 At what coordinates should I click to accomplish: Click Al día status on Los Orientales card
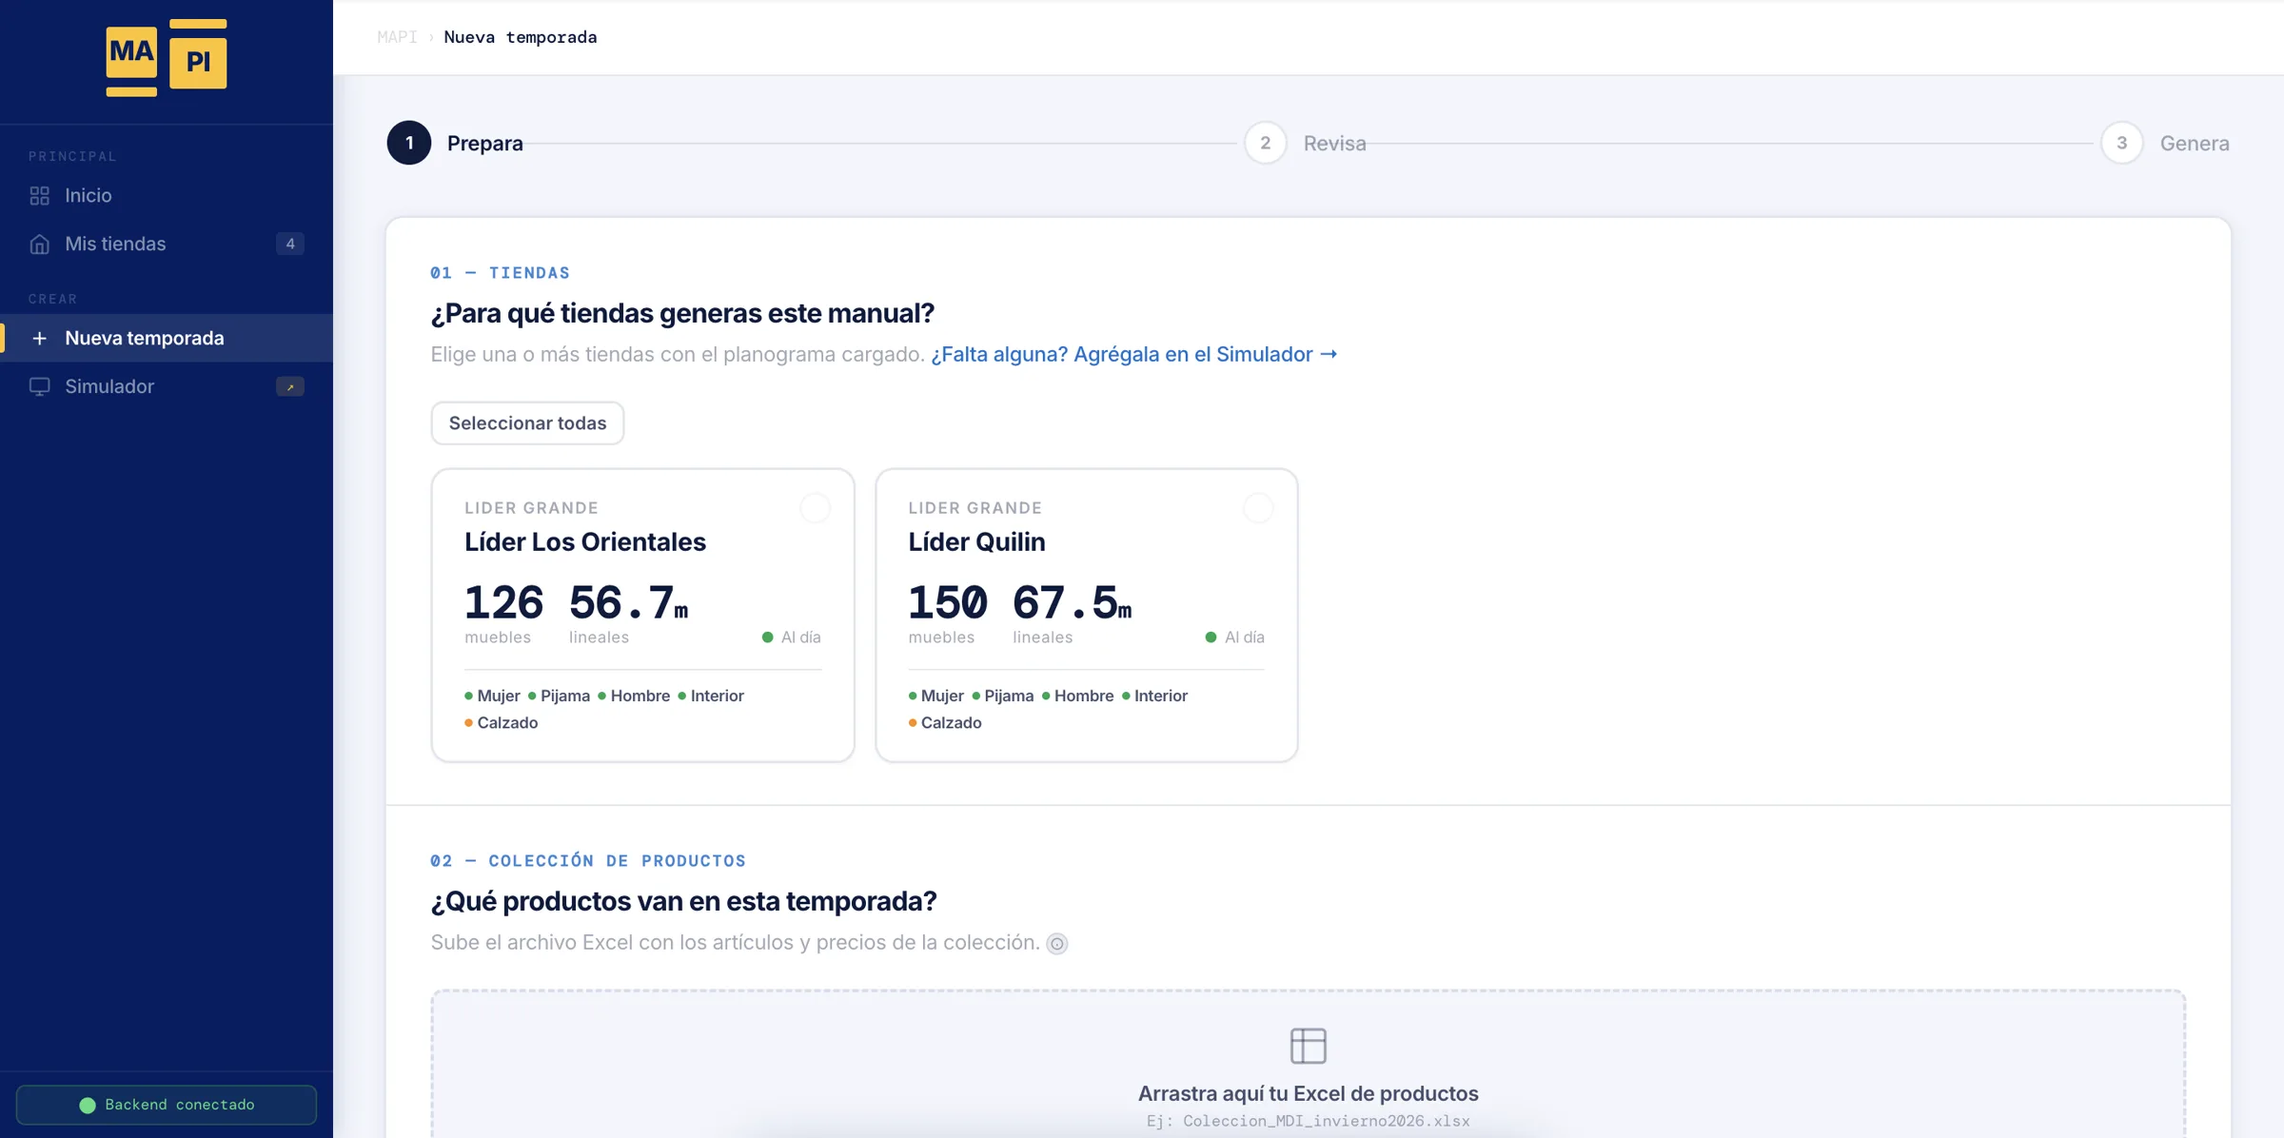point(792,638)
